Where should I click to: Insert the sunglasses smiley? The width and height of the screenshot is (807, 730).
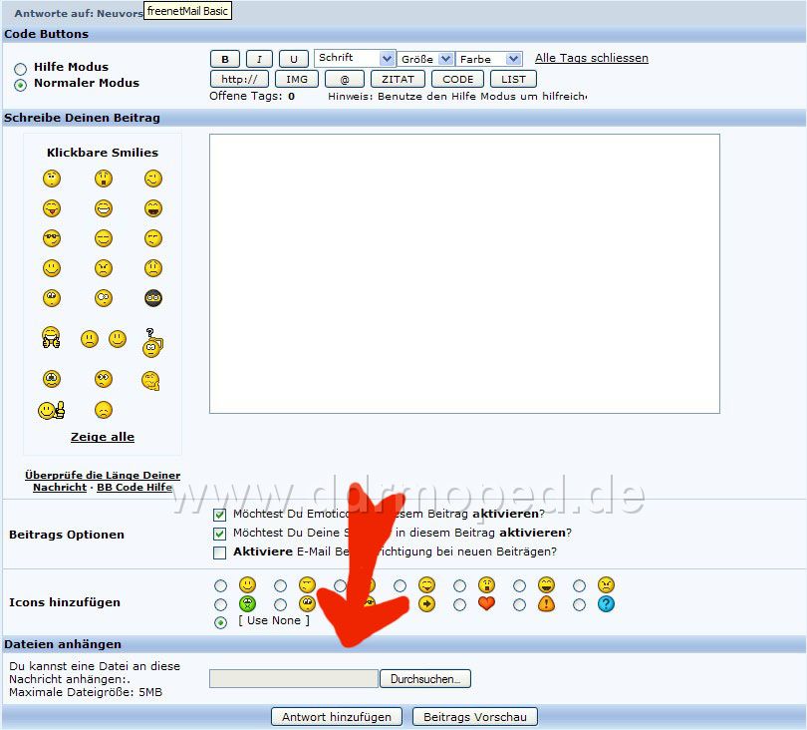tap(52, 238)
